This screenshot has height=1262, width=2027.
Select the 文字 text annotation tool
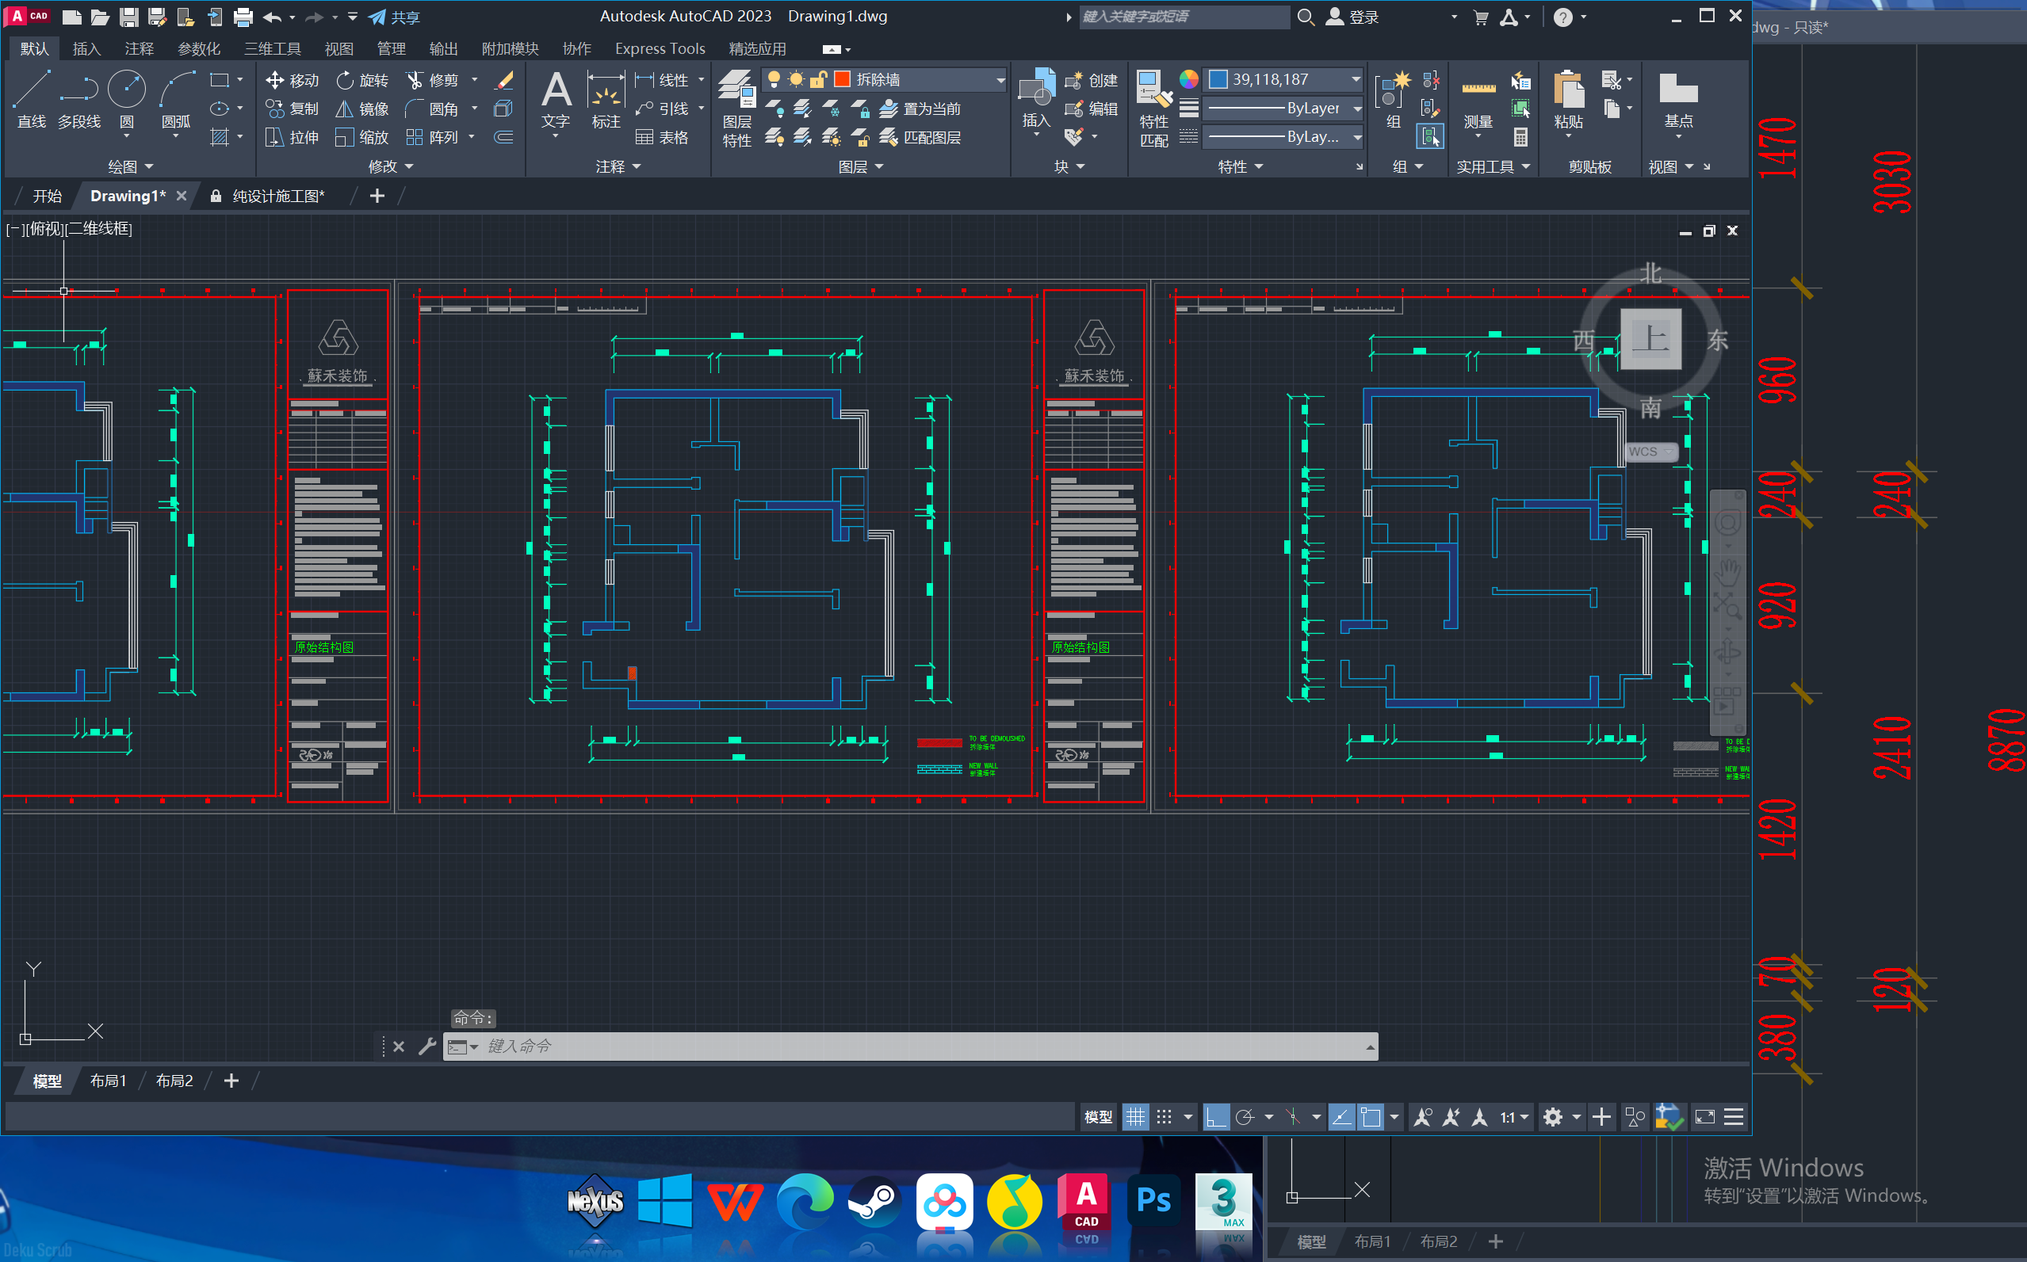click(x=556, y=90)
